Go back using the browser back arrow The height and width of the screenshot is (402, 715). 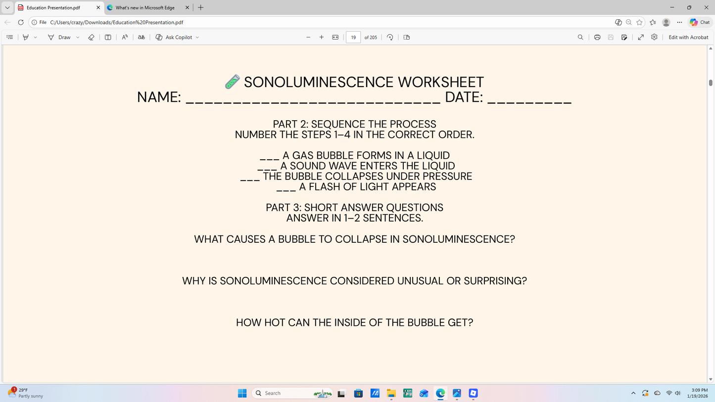click(x=7, y=22)
